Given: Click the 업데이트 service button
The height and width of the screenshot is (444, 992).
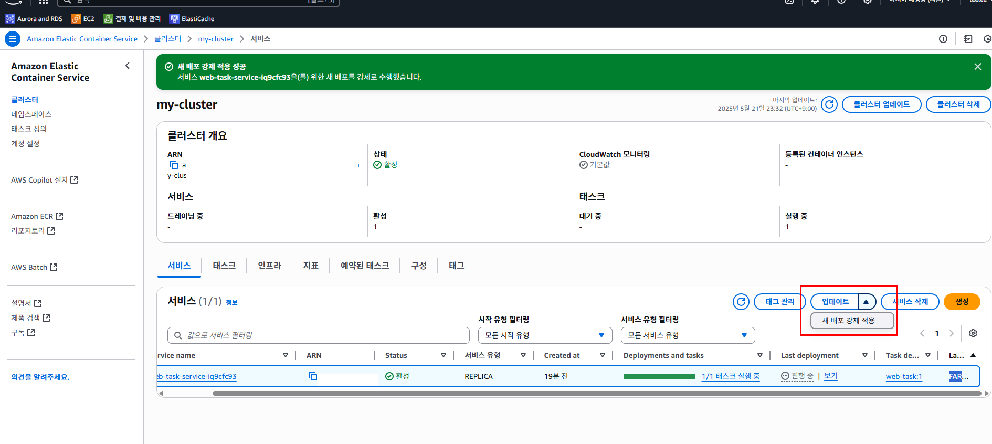Looking at the screenshot, I should click(x=835, y=302).
